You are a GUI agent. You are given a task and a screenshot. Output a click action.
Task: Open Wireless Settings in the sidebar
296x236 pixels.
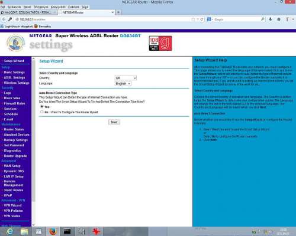coord(17,83)
